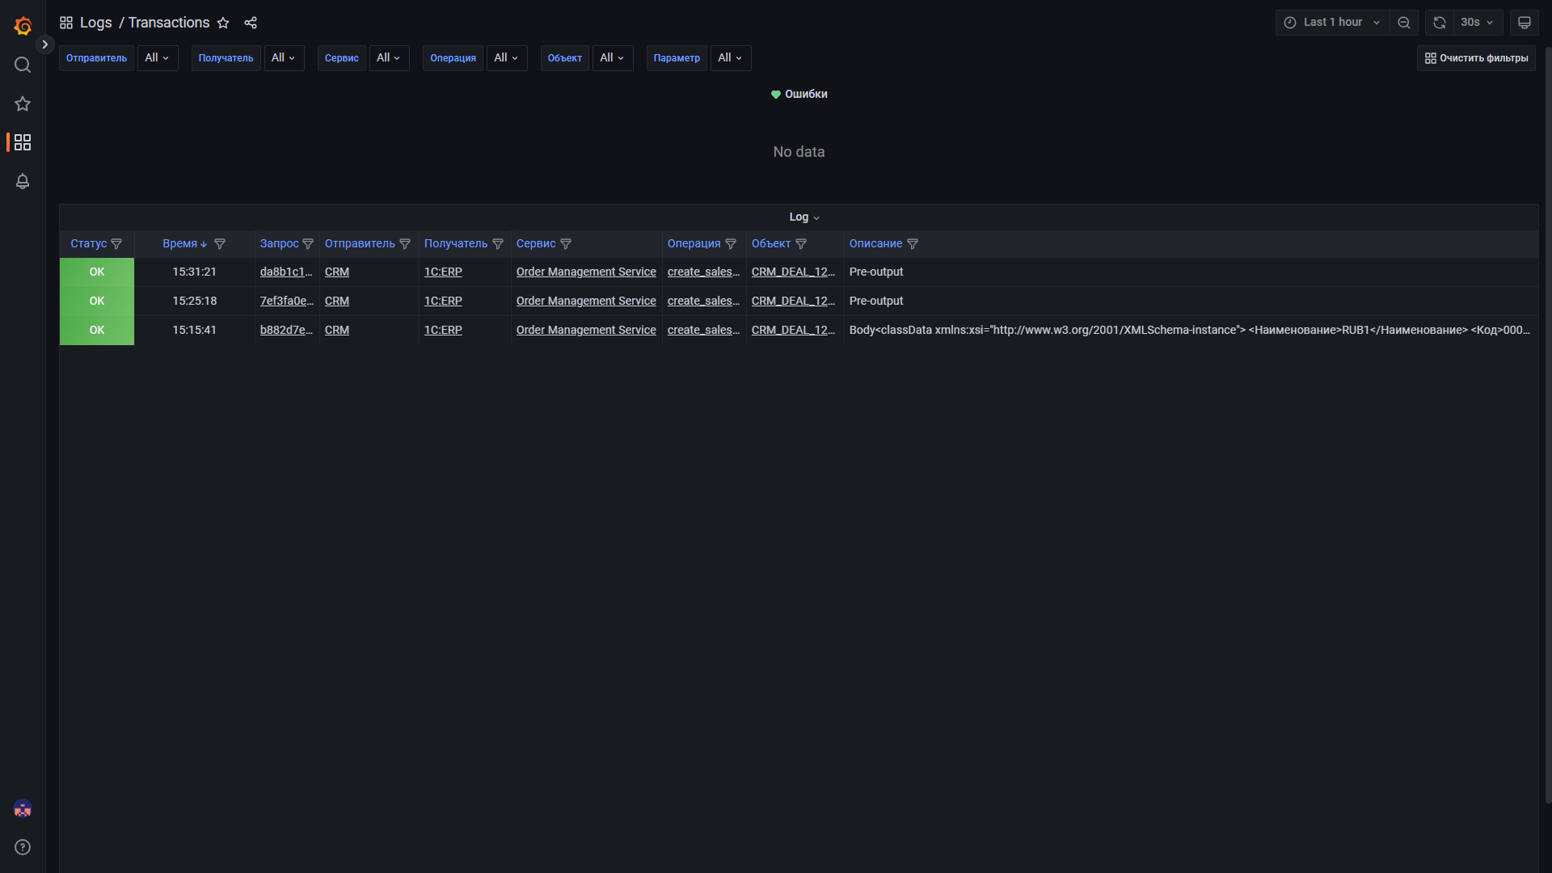Viewport: 1552px width, 873px height.
Task: Filter the Запрос column
Action: [x=308, y=244]
